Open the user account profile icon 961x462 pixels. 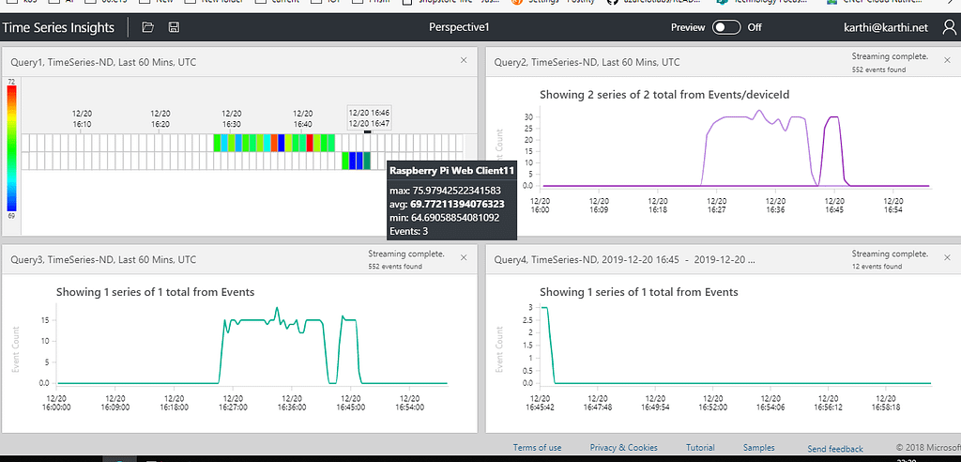(950, 27)
